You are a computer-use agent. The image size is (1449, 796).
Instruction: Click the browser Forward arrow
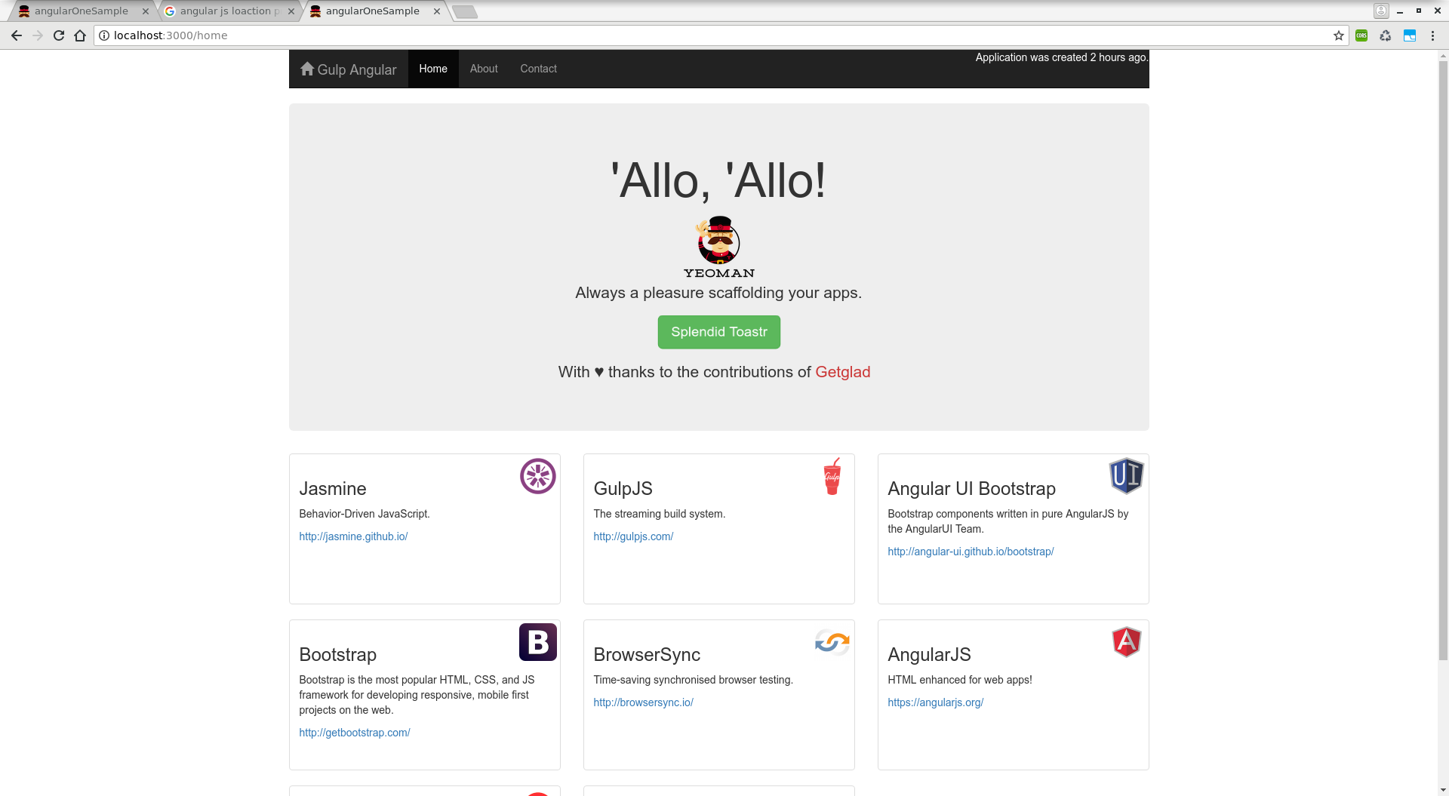(38, 35)
